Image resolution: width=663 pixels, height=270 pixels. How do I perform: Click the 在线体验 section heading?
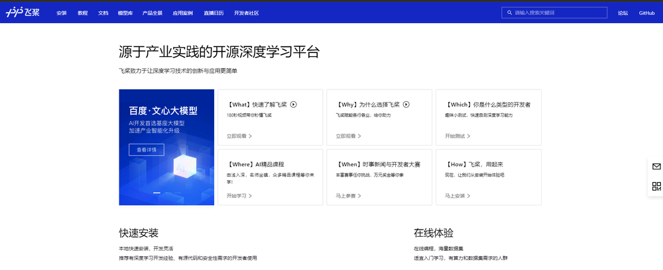[434, 233]
